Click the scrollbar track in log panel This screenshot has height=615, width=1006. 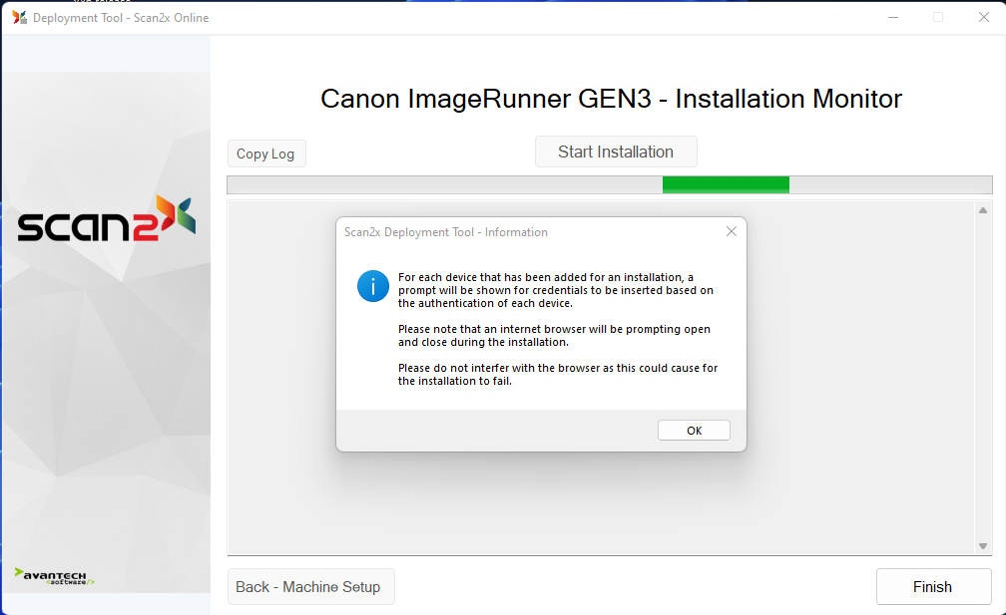coord(982,379)
